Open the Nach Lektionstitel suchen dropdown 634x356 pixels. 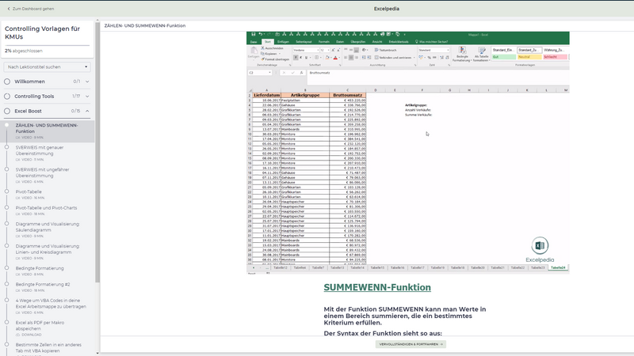click(x=47, y=67)
